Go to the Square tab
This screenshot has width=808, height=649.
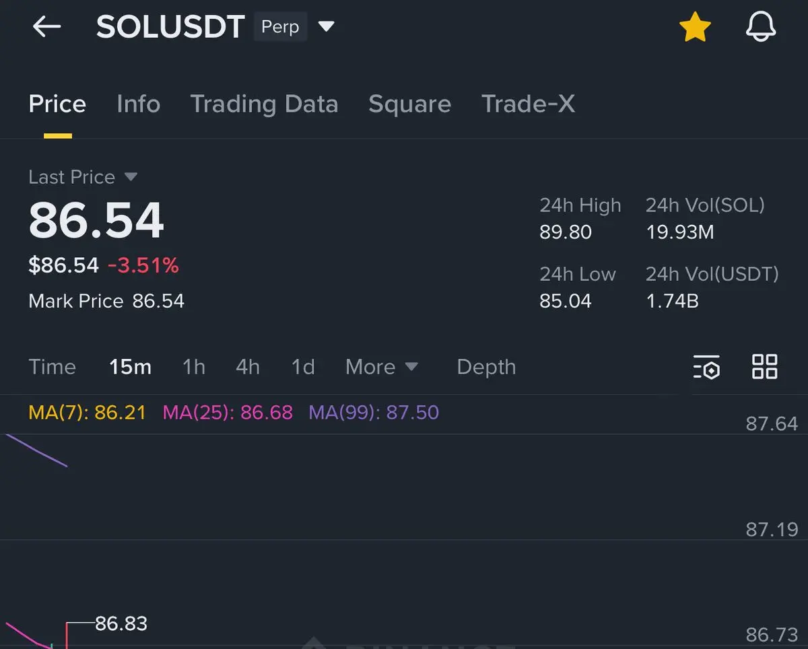pyautogui.click(x=409, y=104)
